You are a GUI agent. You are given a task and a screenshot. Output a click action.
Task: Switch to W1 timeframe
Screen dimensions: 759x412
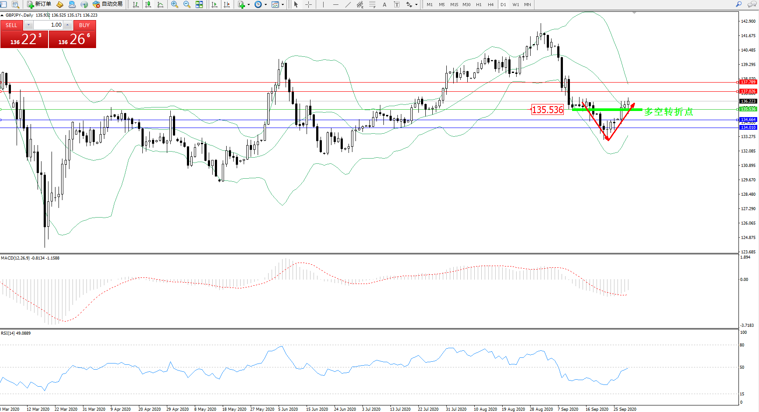515,4
